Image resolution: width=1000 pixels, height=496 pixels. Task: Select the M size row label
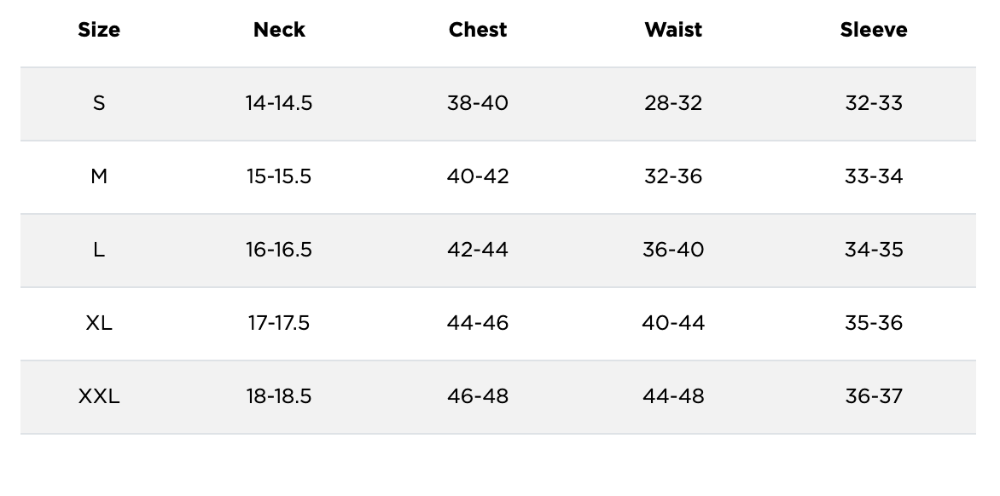[99, 176]
